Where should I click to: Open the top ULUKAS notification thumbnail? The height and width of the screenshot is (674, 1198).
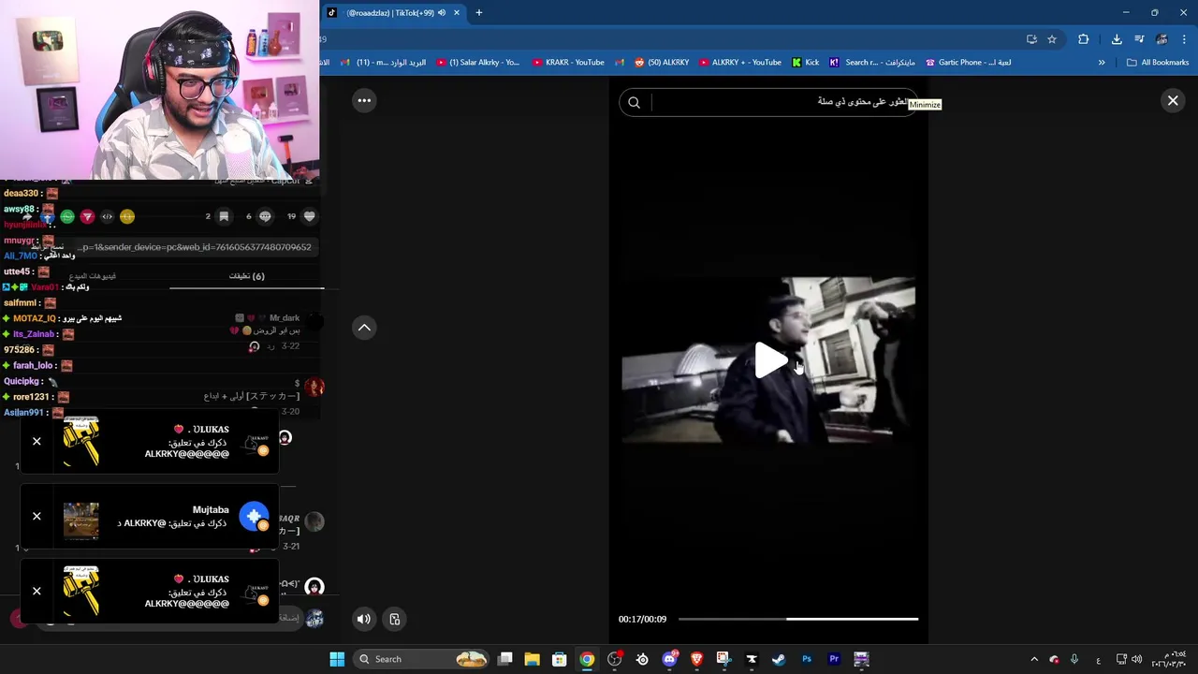tap(80, 441)
